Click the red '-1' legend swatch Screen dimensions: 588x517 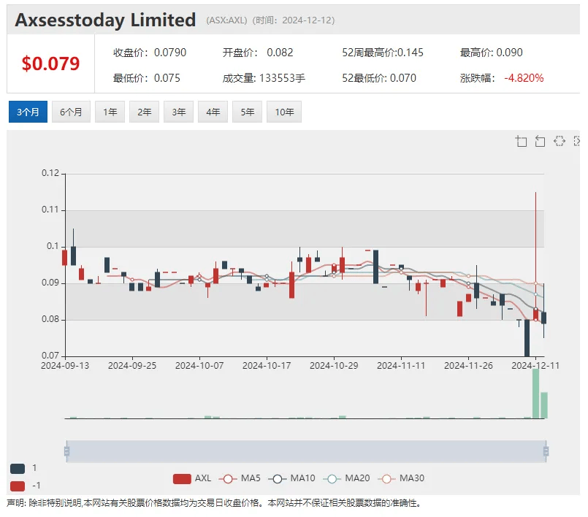point(18,486)
